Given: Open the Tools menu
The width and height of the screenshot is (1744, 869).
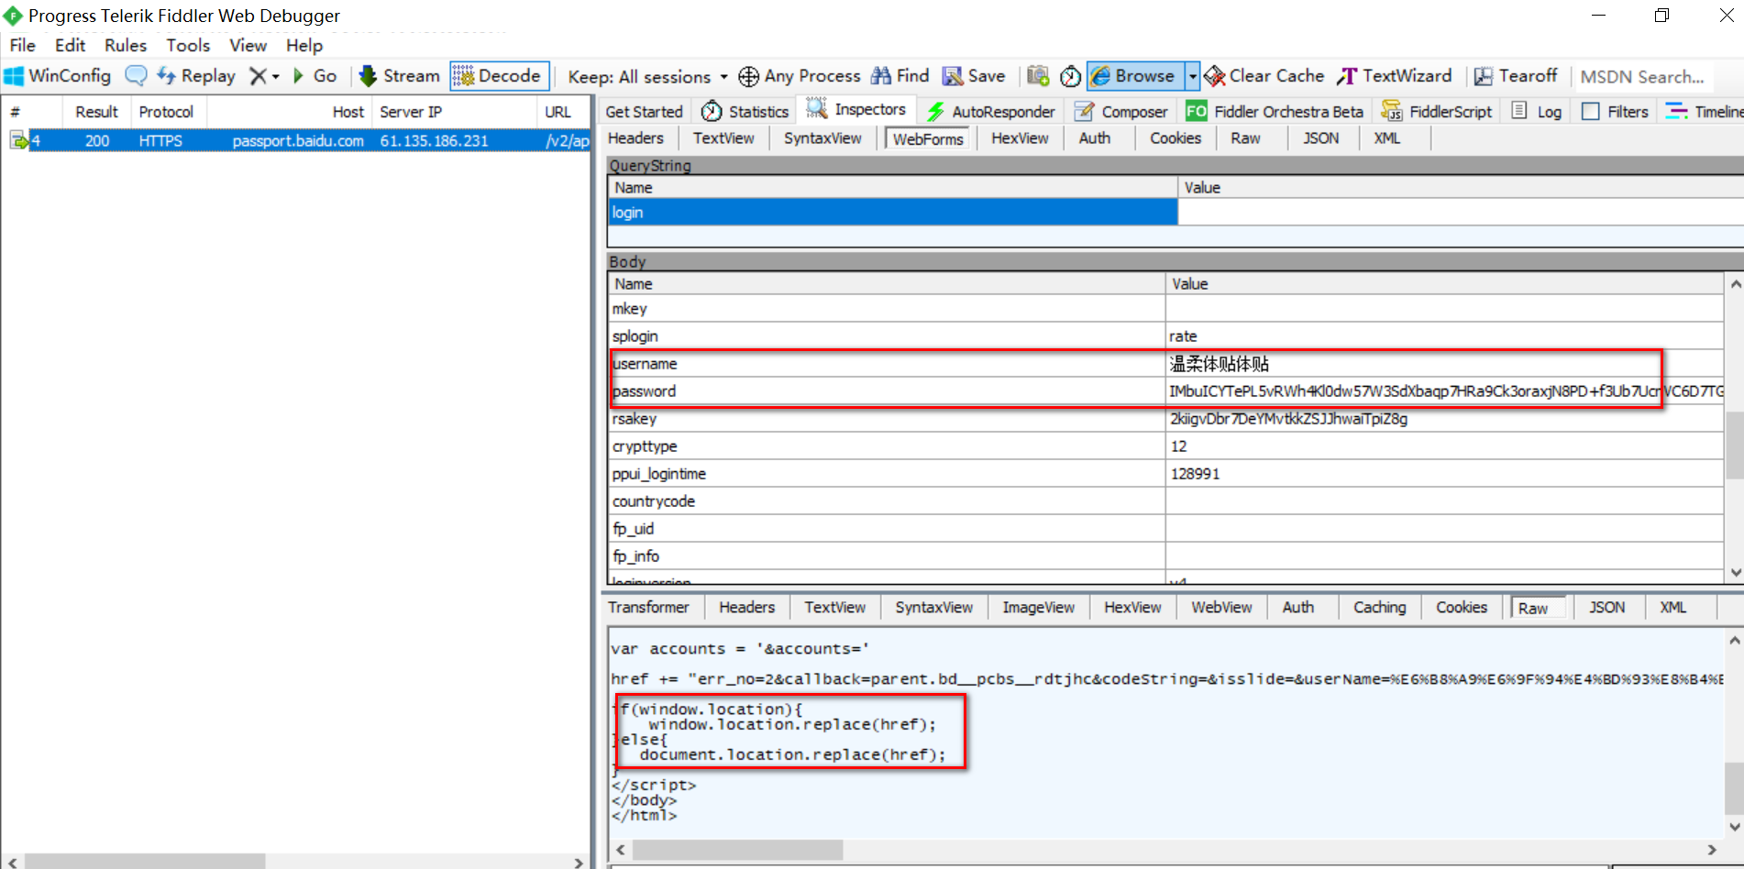Looking at the screenshot, I should coord(188,45).
